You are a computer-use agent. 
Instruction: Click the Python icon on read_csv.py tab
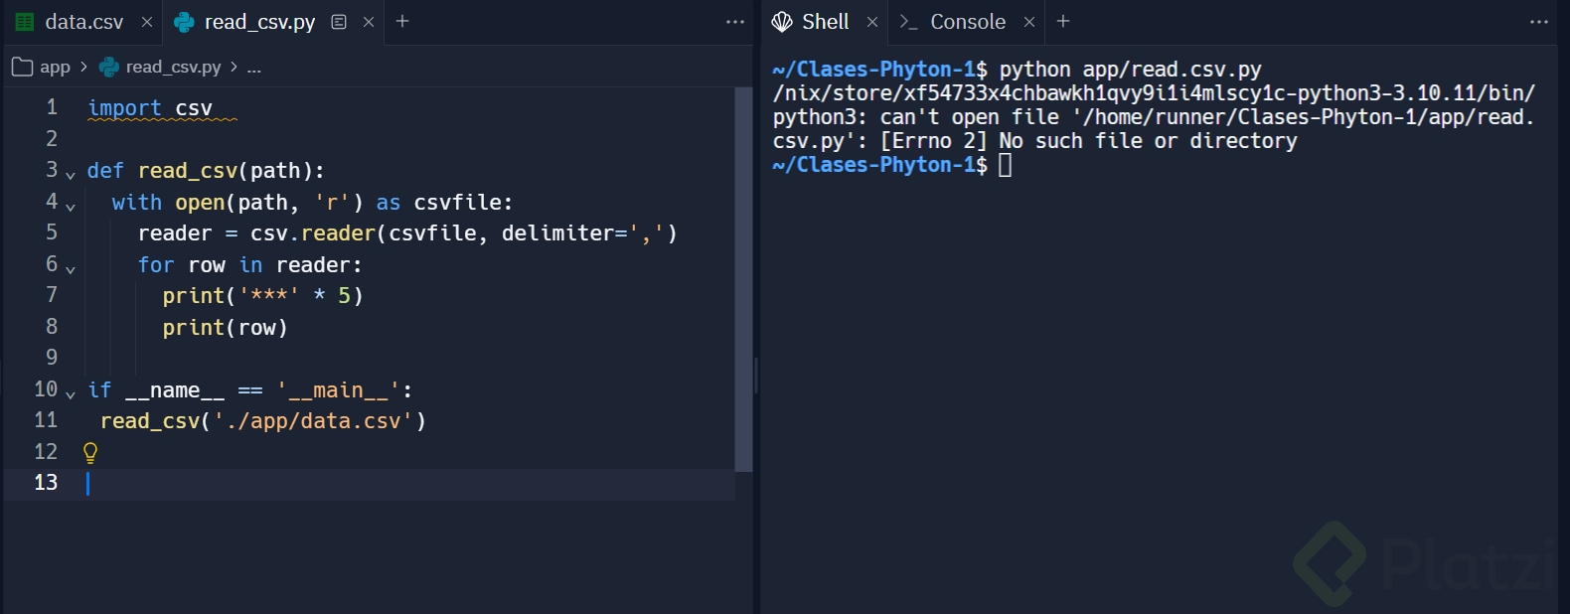point(184,22)
